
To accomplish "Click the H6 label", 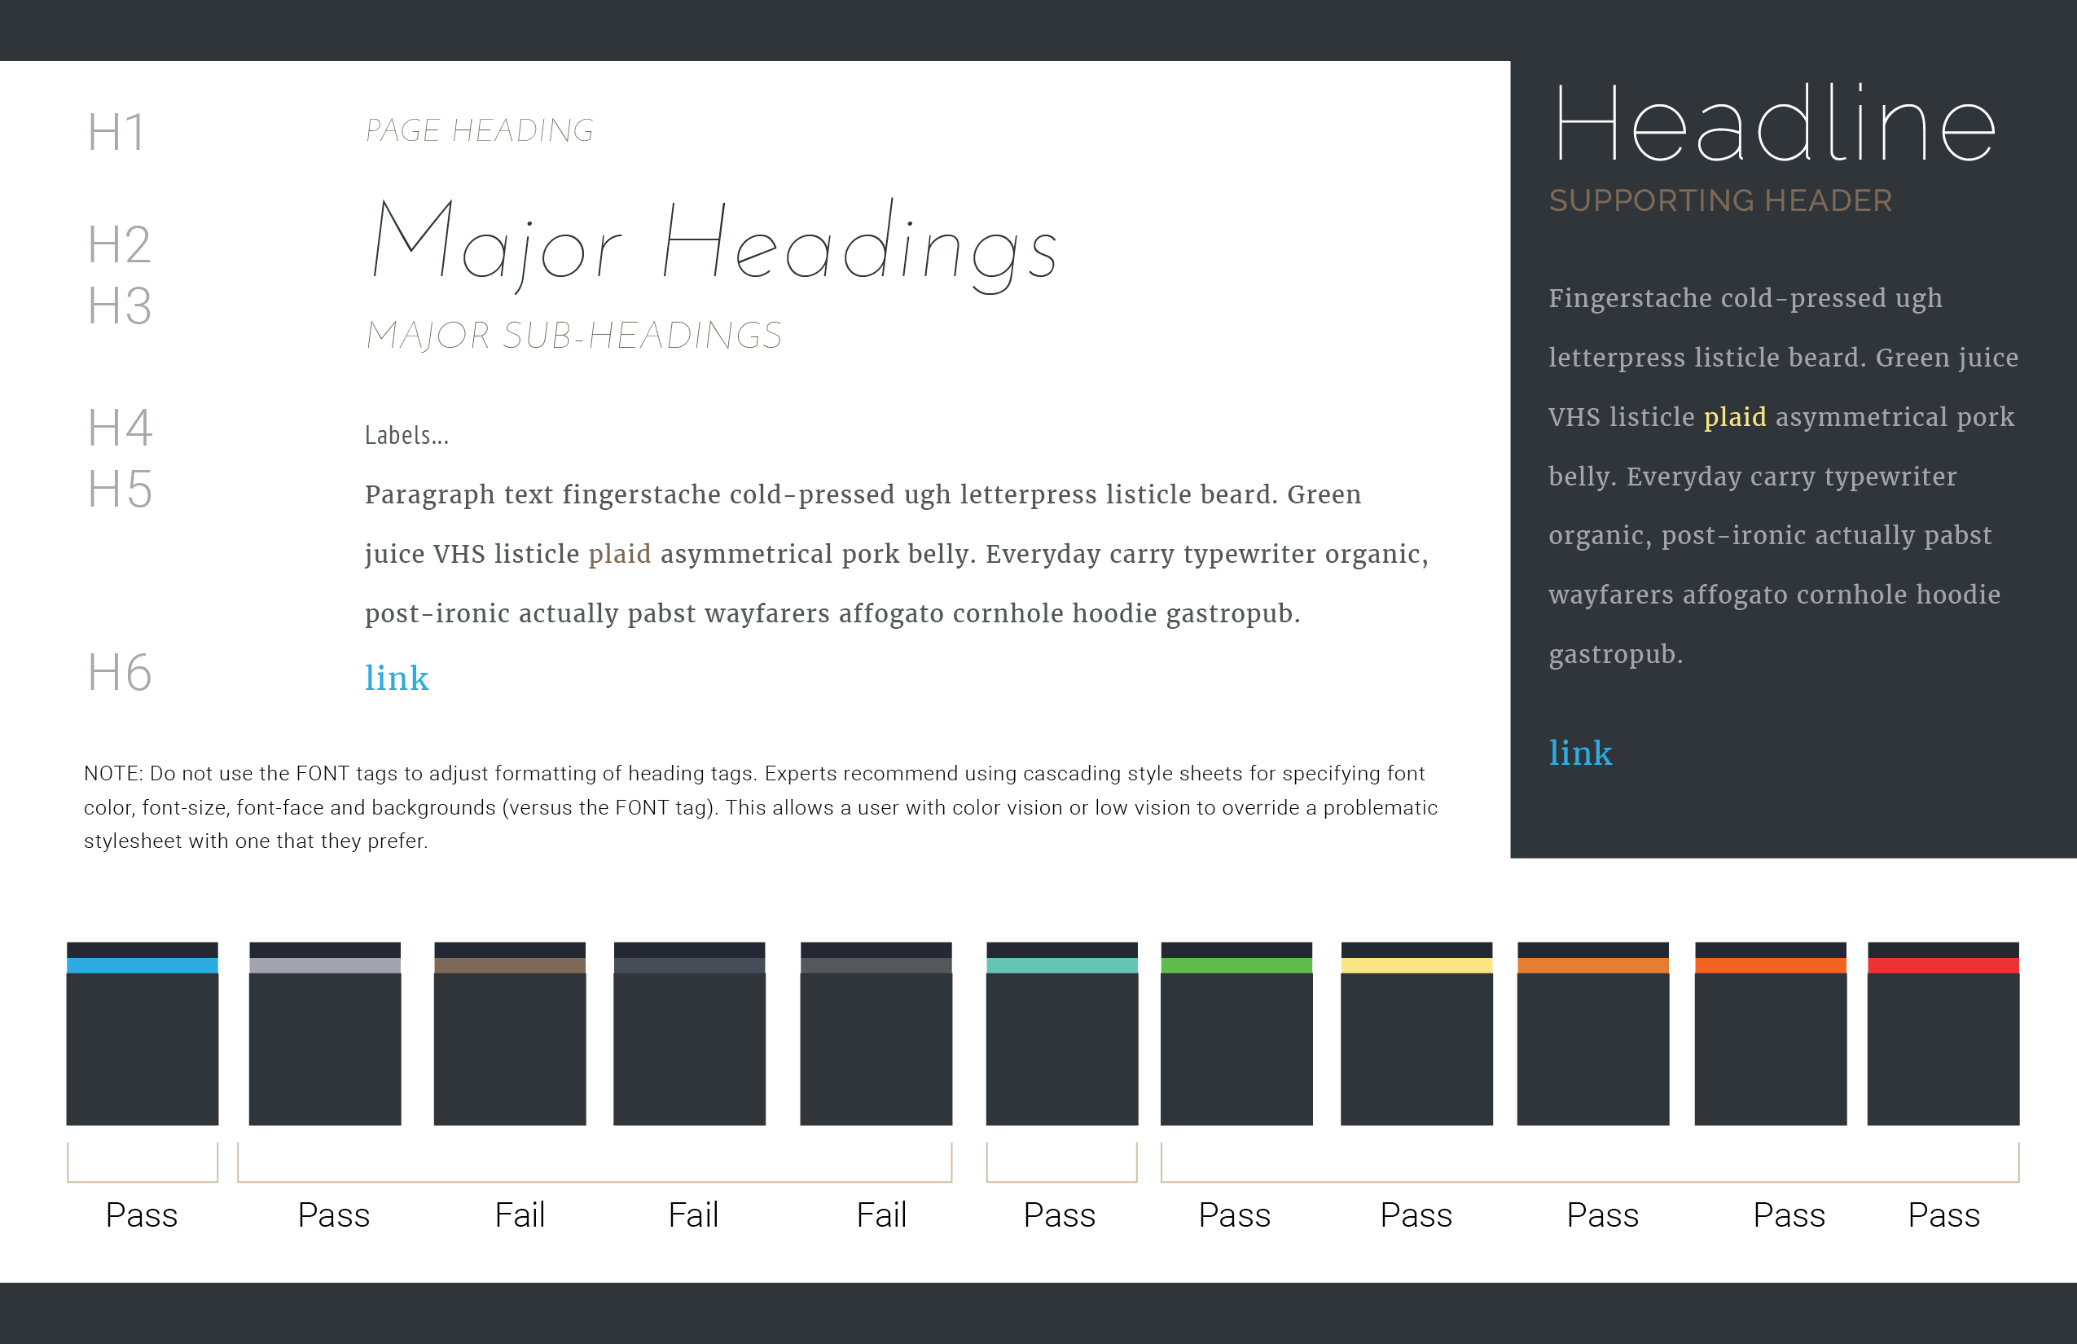I will (120, 673).
